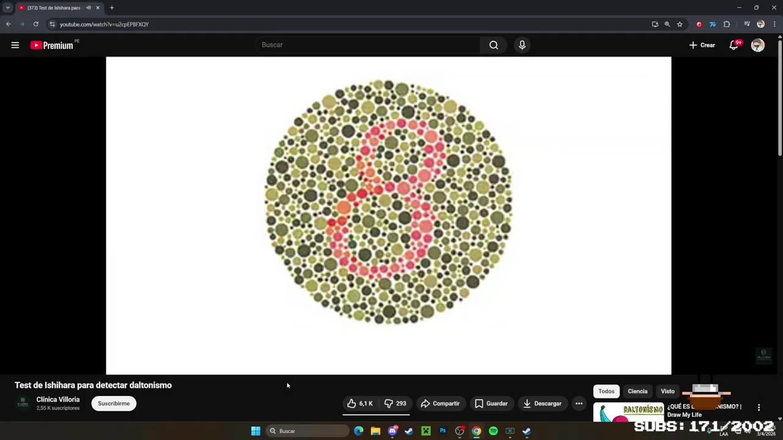
Task: Open media controls icon in Chrome toolbar
Action: [x=747, y=24]
